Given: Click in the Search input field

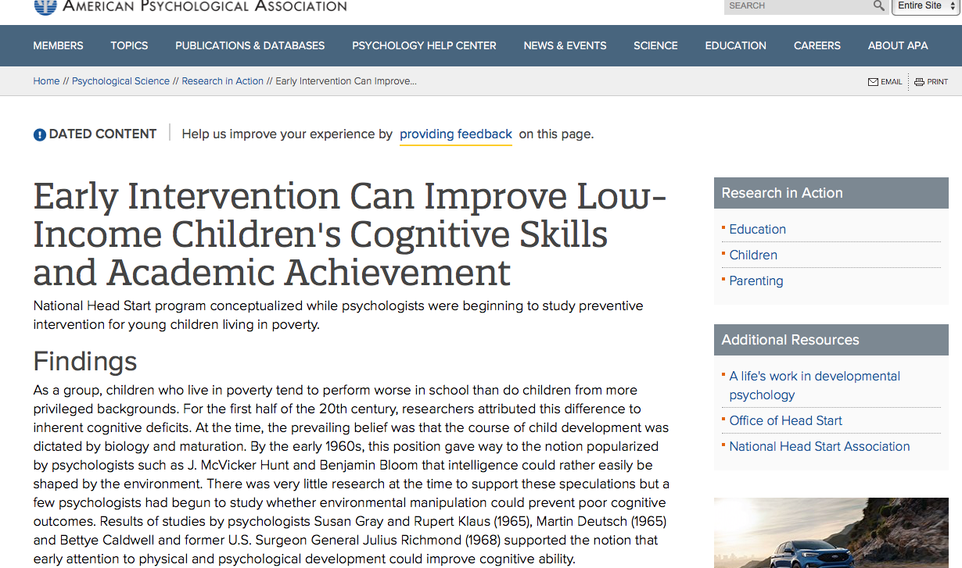Looking at the screenshot, I should 796,6.
